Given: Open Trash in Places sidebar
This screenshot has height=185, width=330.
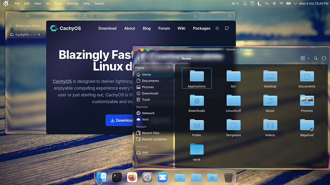Looking at the screenshot, I should 154,100.
